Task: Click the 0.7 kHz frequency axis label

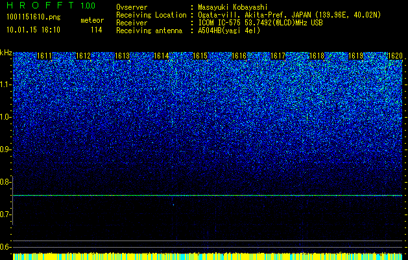Action: [x=5, y=214]
